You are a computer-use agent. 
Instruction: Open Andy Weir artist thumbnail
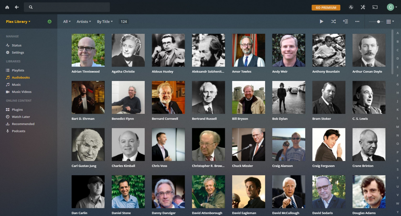click(x=289, y=50)
